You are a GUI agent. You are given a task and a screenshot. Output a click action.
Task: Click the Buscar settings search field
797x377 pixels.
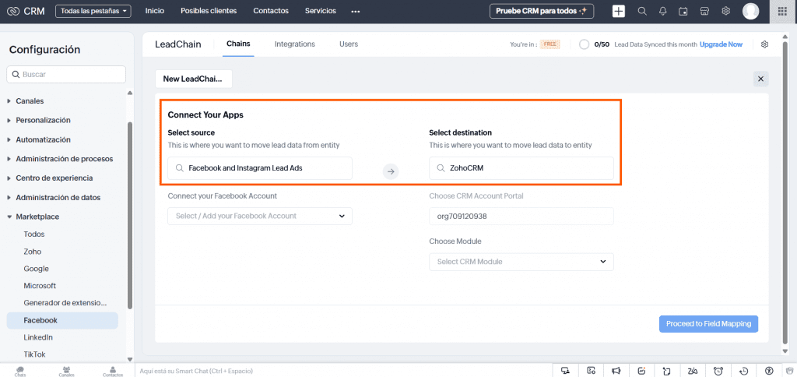pos(66,74)
